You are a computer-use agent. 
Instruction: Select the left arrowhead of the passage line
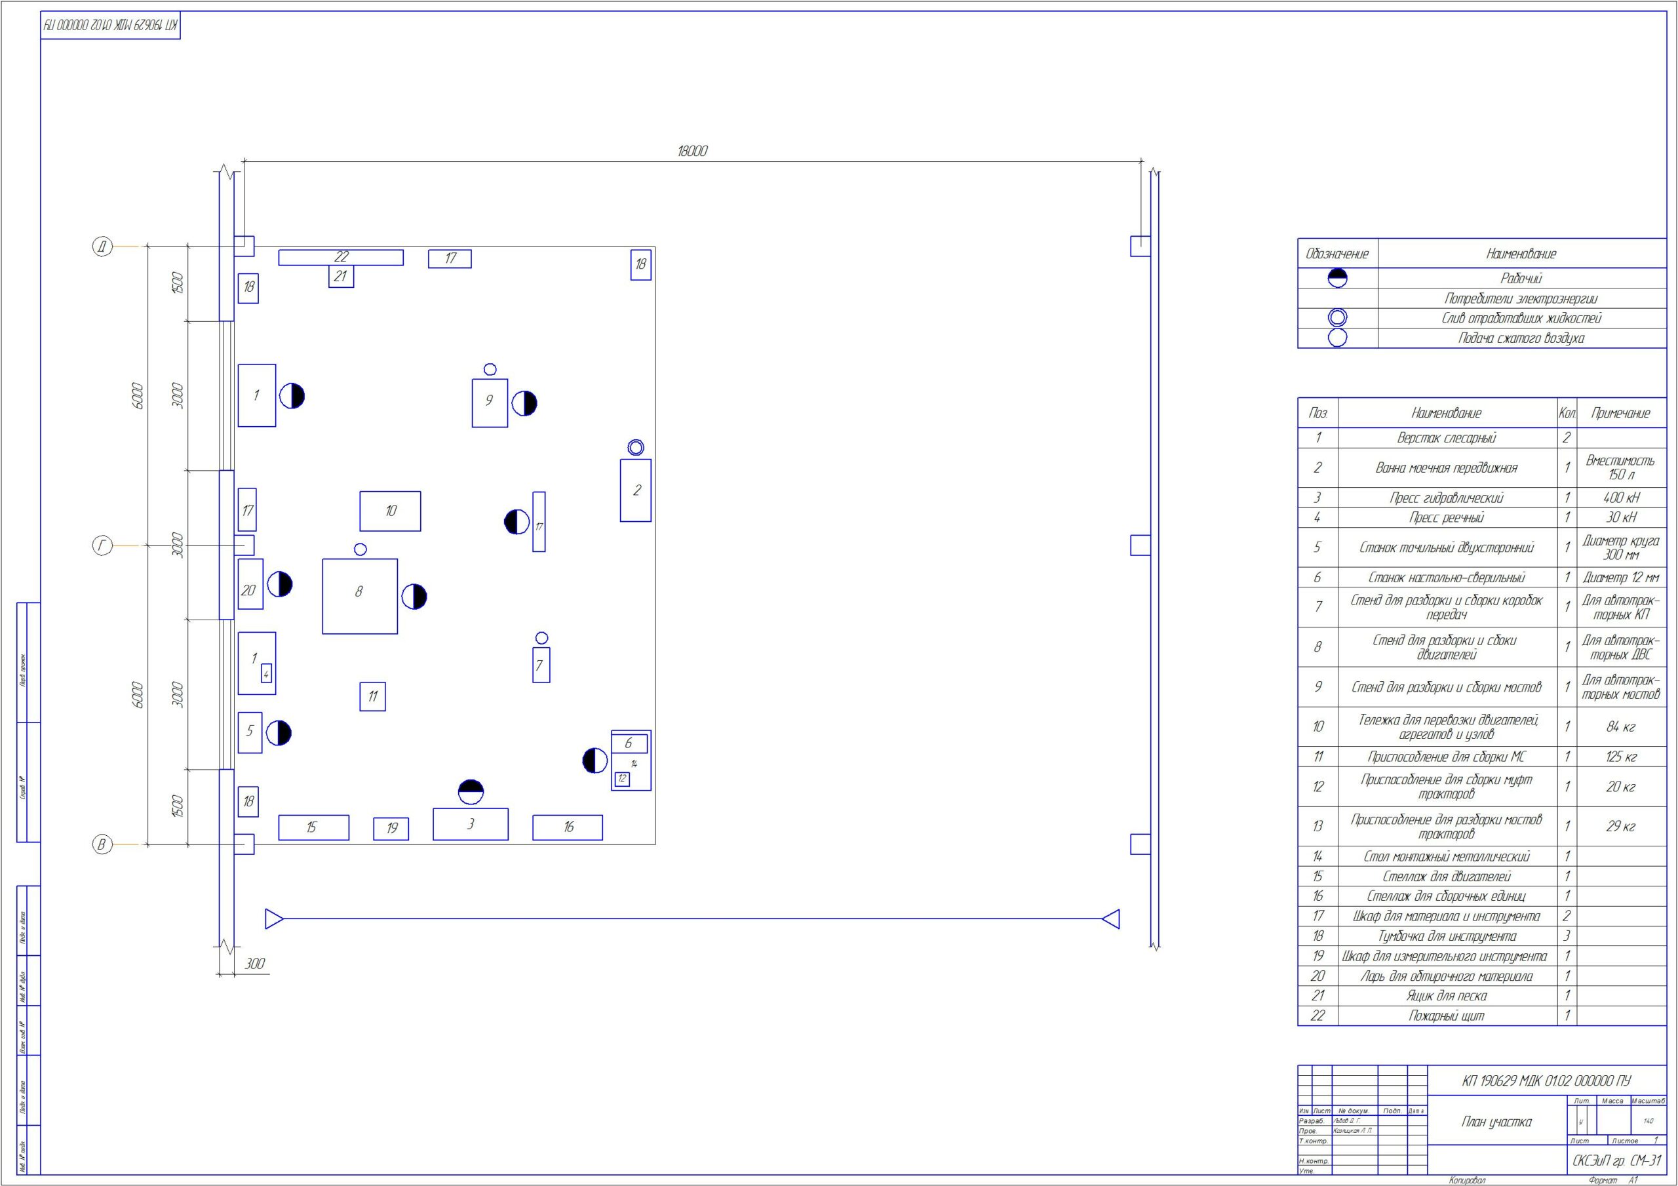[274, 919]
